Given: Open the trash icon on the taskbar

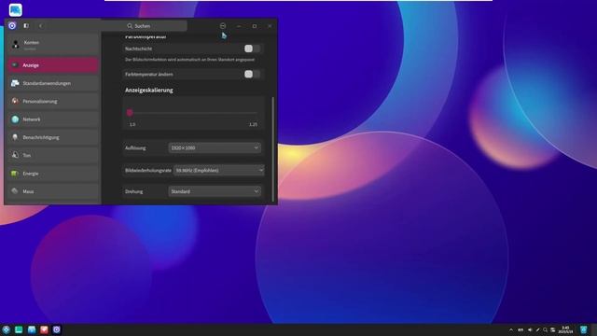Looking at the screenshot, I should (x=584, y=329).
